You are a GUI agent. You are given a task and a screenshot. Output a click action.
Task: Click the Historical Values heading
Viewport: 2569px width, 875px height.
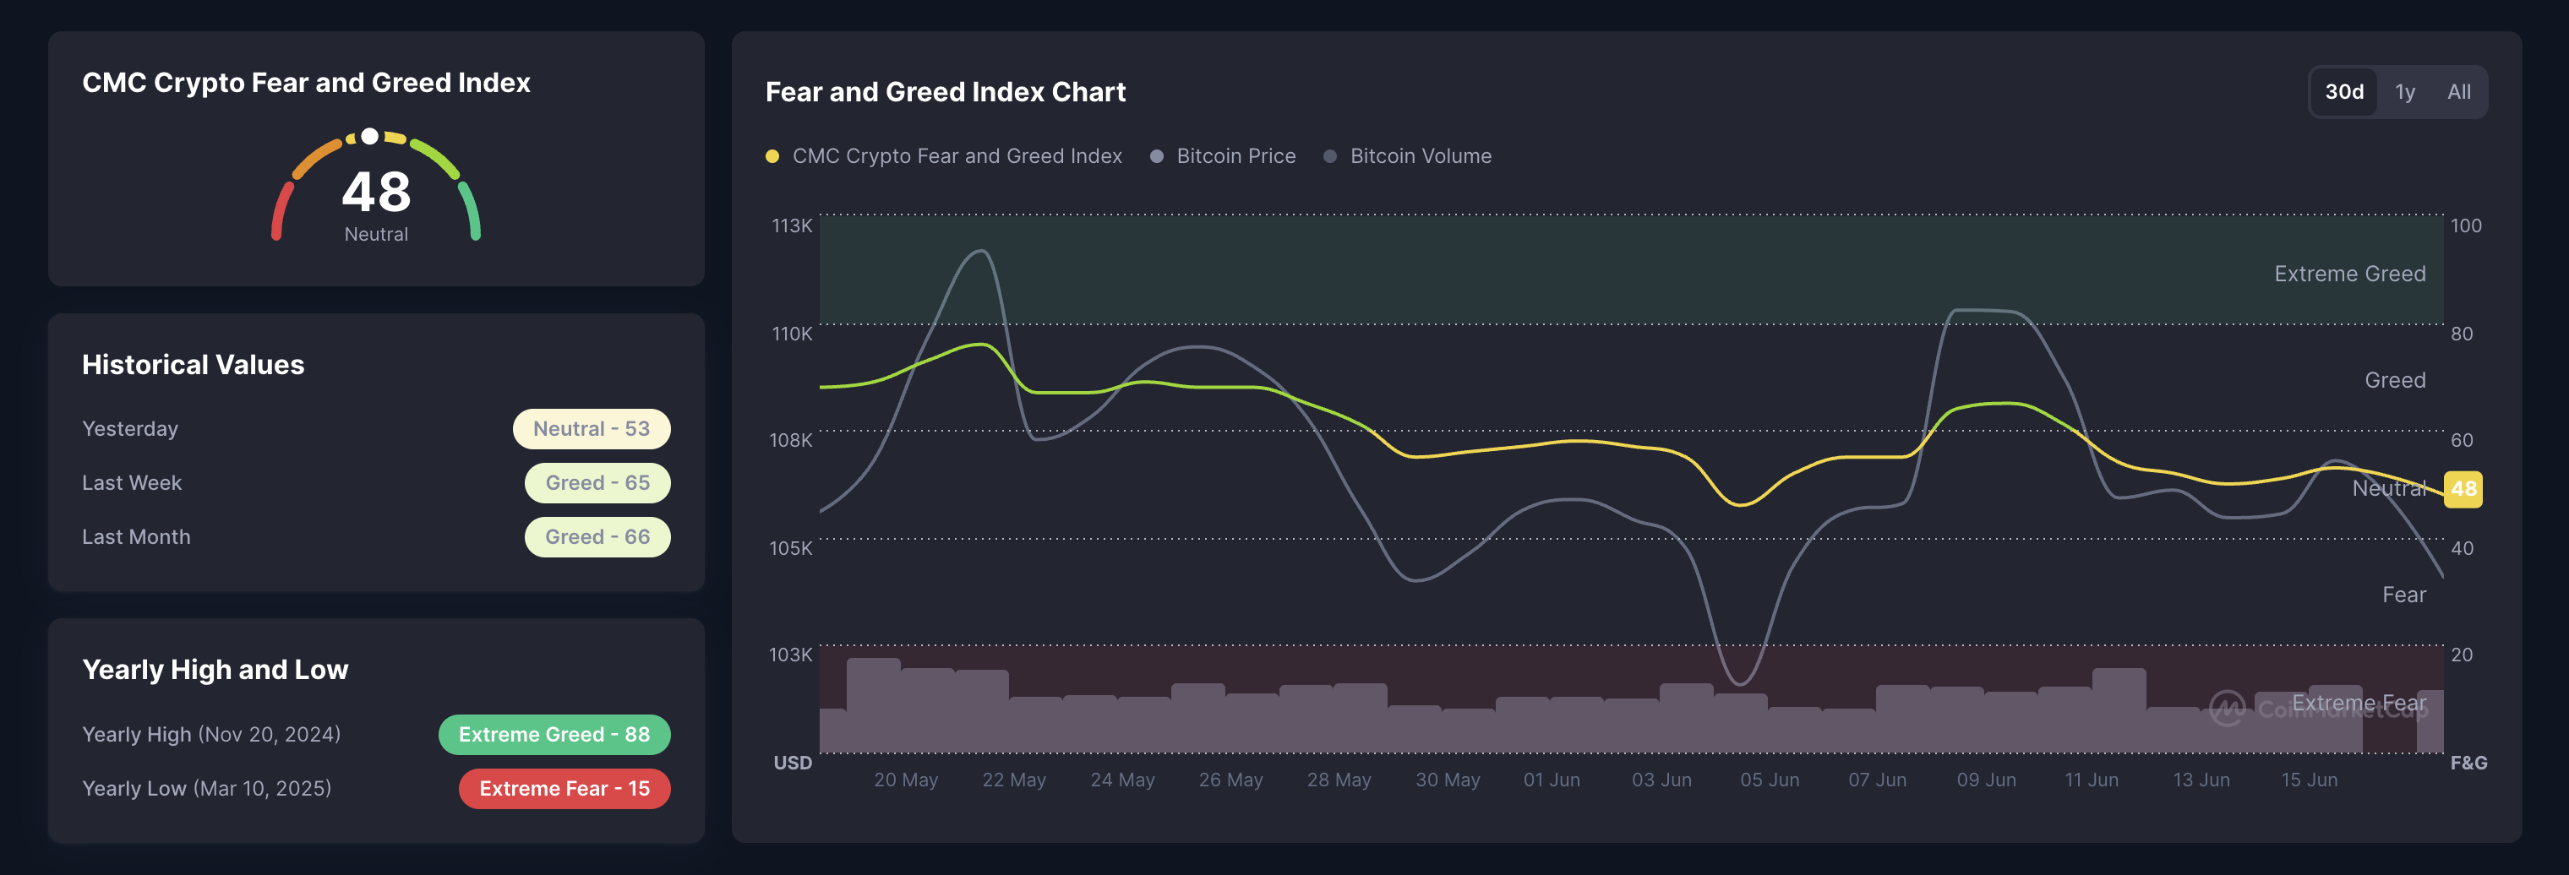194,365
